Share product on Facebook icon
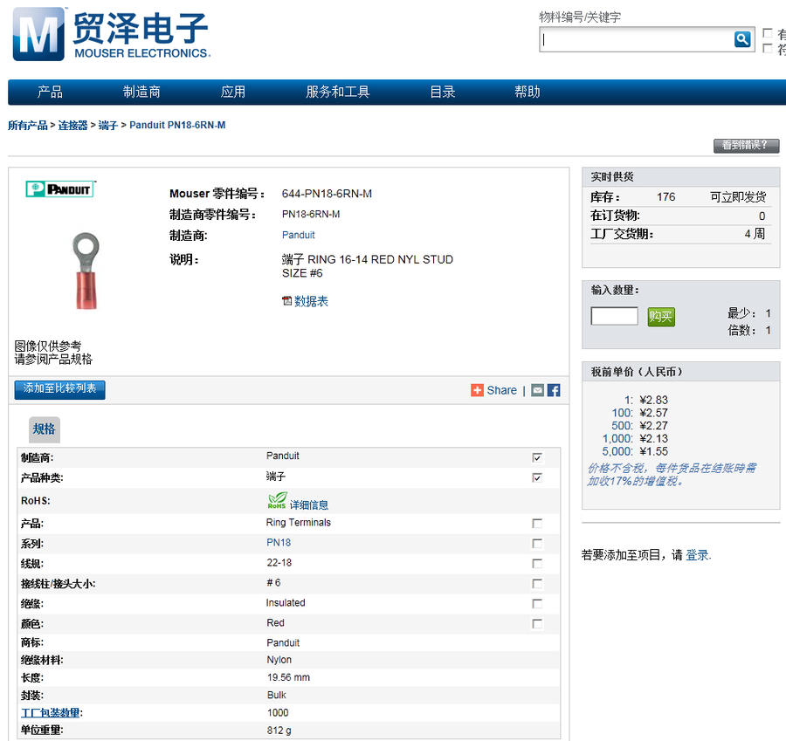 (x=554, y=390)
